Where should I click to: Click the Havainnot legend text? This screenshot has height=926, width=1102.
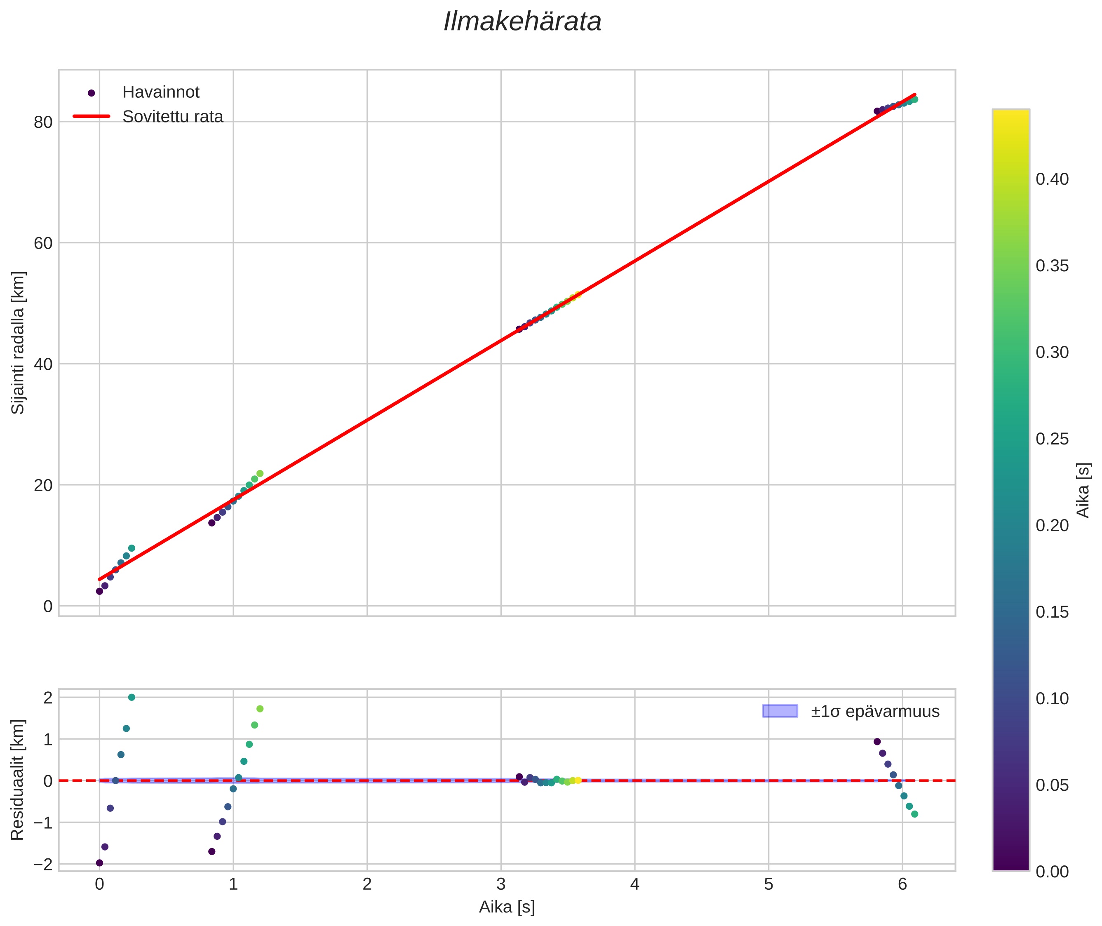[x=161, y=92]
